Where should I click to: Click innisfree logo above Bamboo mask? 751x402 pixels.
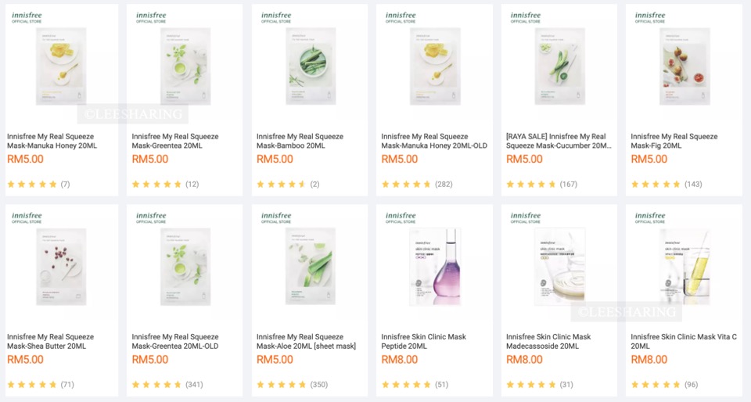[x=276, y=17]
